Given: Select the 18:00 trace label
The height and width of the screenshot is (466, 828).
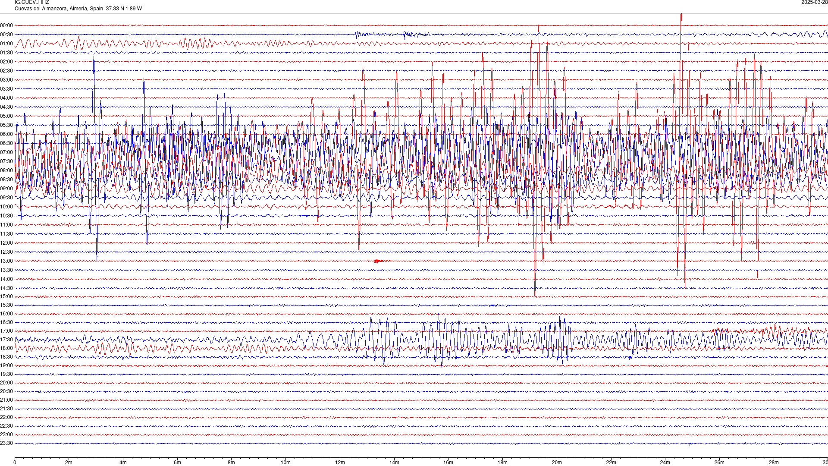Looking at the screenshot, I should [x=6, y=348].
